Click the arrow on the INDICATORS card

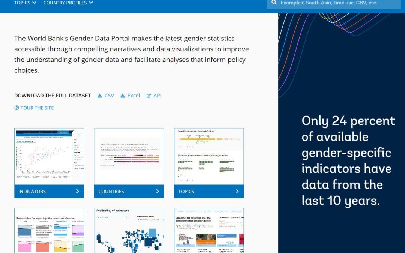(78, 191)
